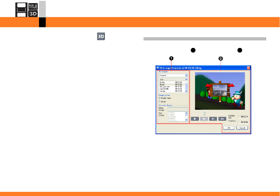The image size is (280, 196).
Task: Select the Diving template row
Action: click(x=172, y=82)
